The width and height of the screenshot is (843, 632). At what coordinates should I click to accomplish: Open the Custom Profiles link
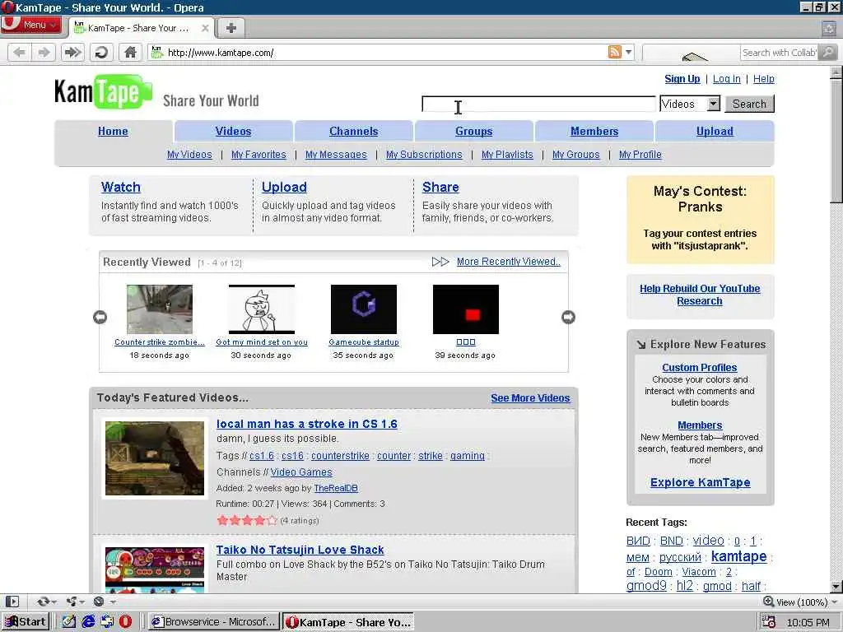click(700, 368)
